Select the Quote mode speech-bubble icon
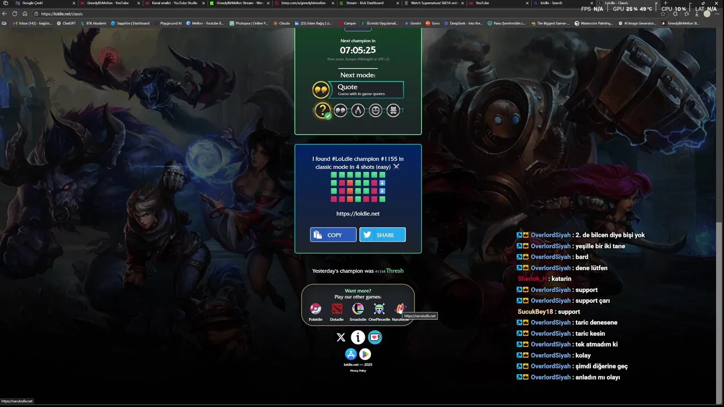 341,111
